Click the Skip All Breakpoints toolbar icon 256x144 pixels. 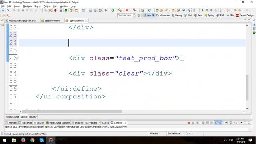[8, 10]
